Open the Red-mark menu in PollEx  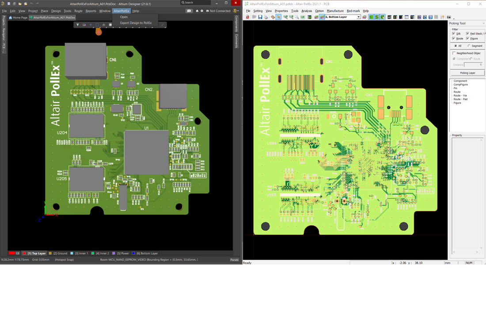point(353,11)
